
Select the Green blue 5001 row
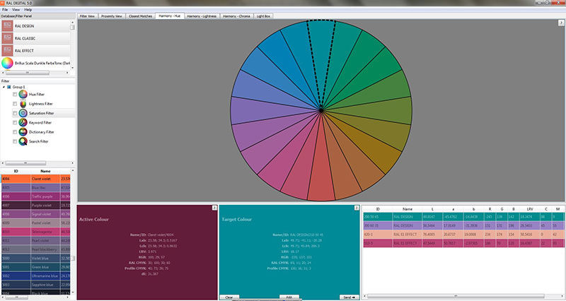36,267
